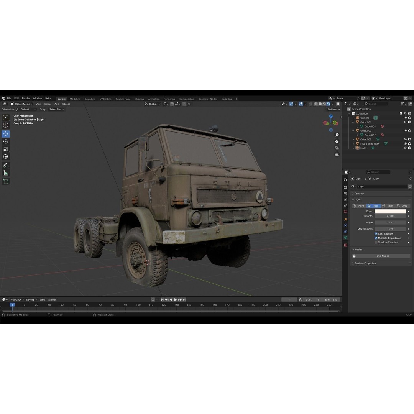The height and width of the screenshot is (414, 414).
Task: Select the Annotate tool
Action: 5,165
